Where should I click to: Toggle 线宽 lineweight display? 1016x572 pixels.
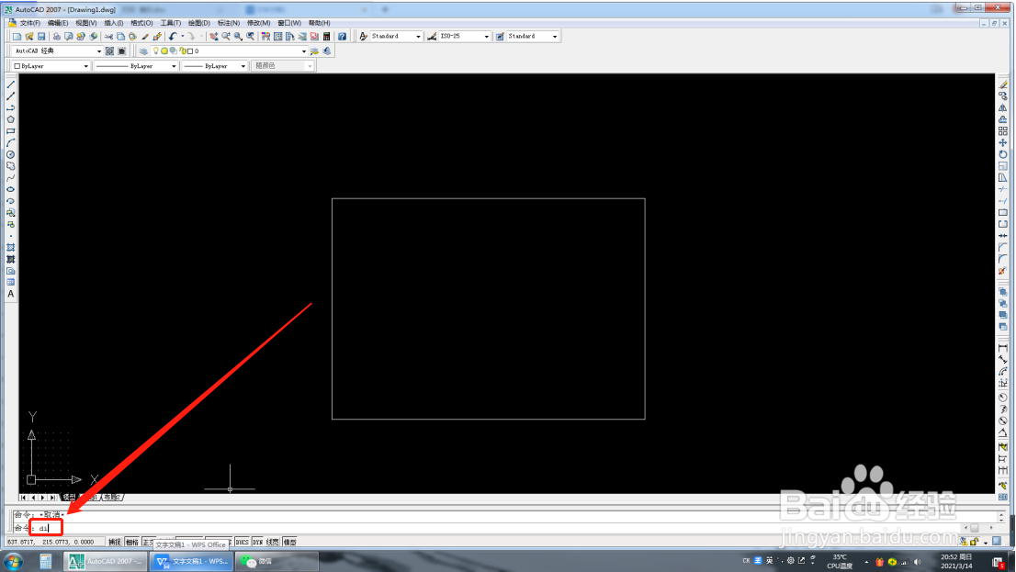pos(273,543)
